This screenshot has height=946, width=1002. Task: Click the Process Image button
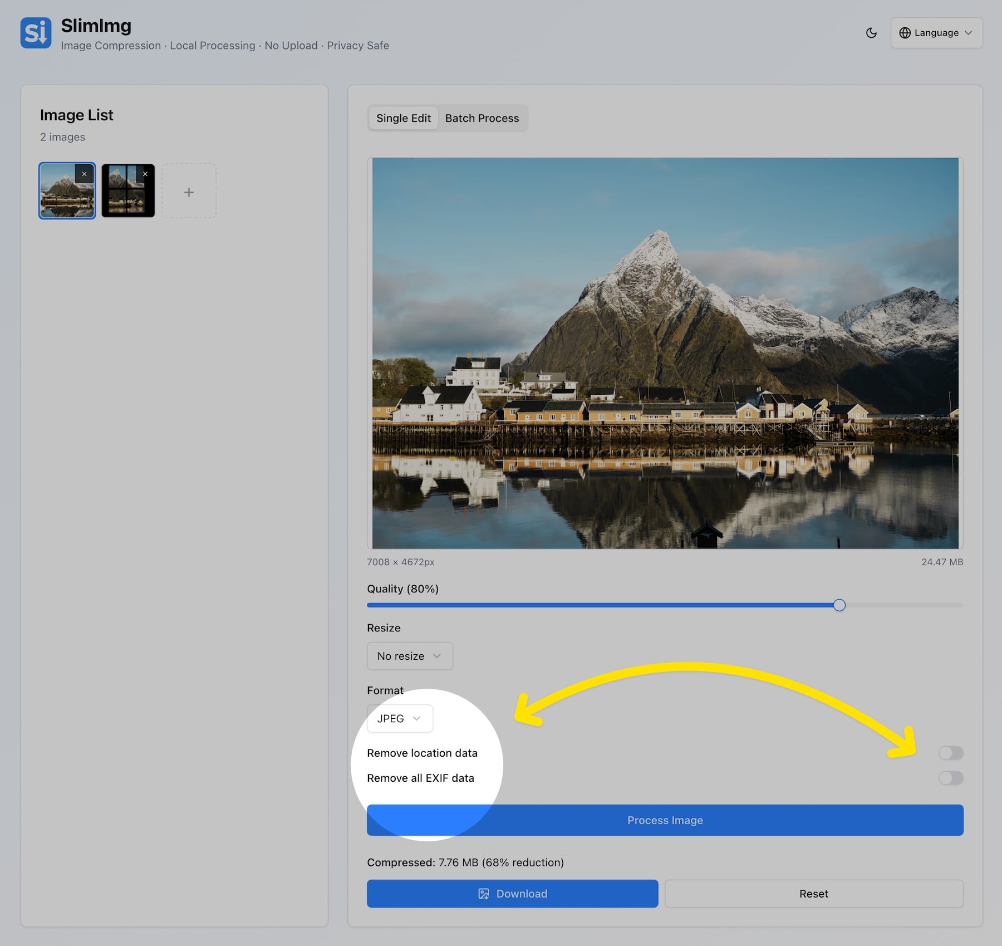[665, 820]
